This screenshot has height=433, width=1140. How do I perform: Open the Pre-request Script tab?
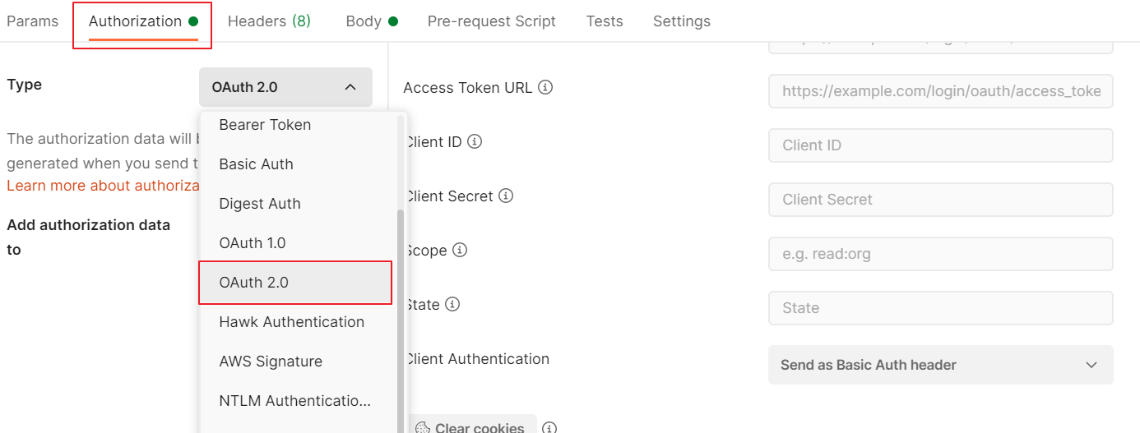(x=491, y=21)
